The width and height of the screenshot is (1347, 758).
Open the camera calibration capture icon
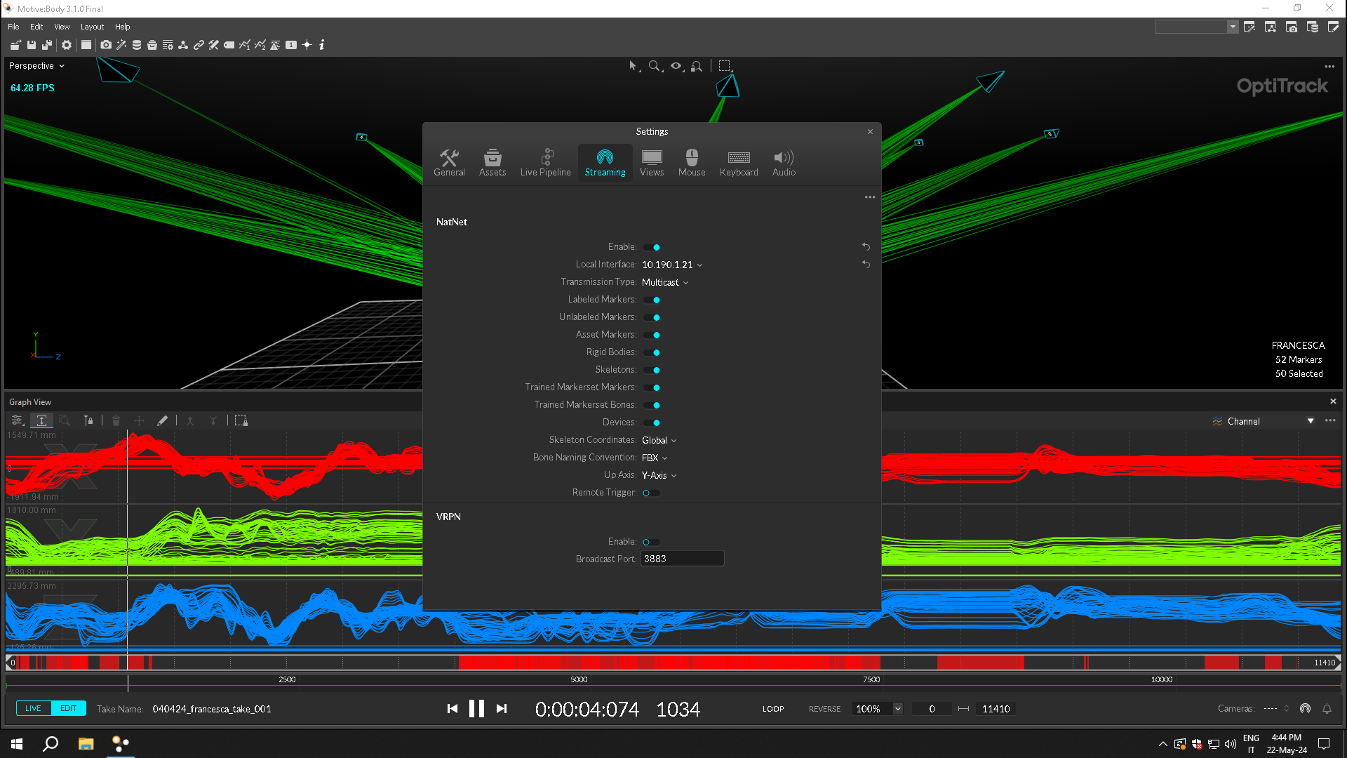(x=106, y=45)
